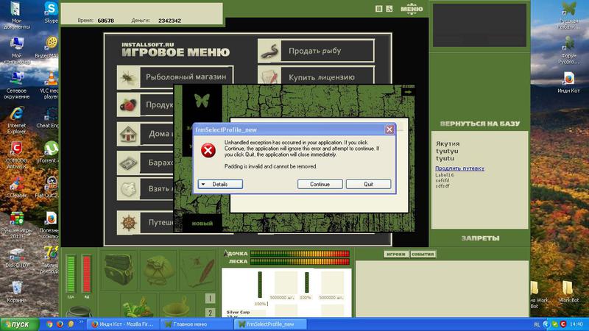Click the green ЕДА level bar
This screenshot has width=589, height=331.
pos(71,274)
